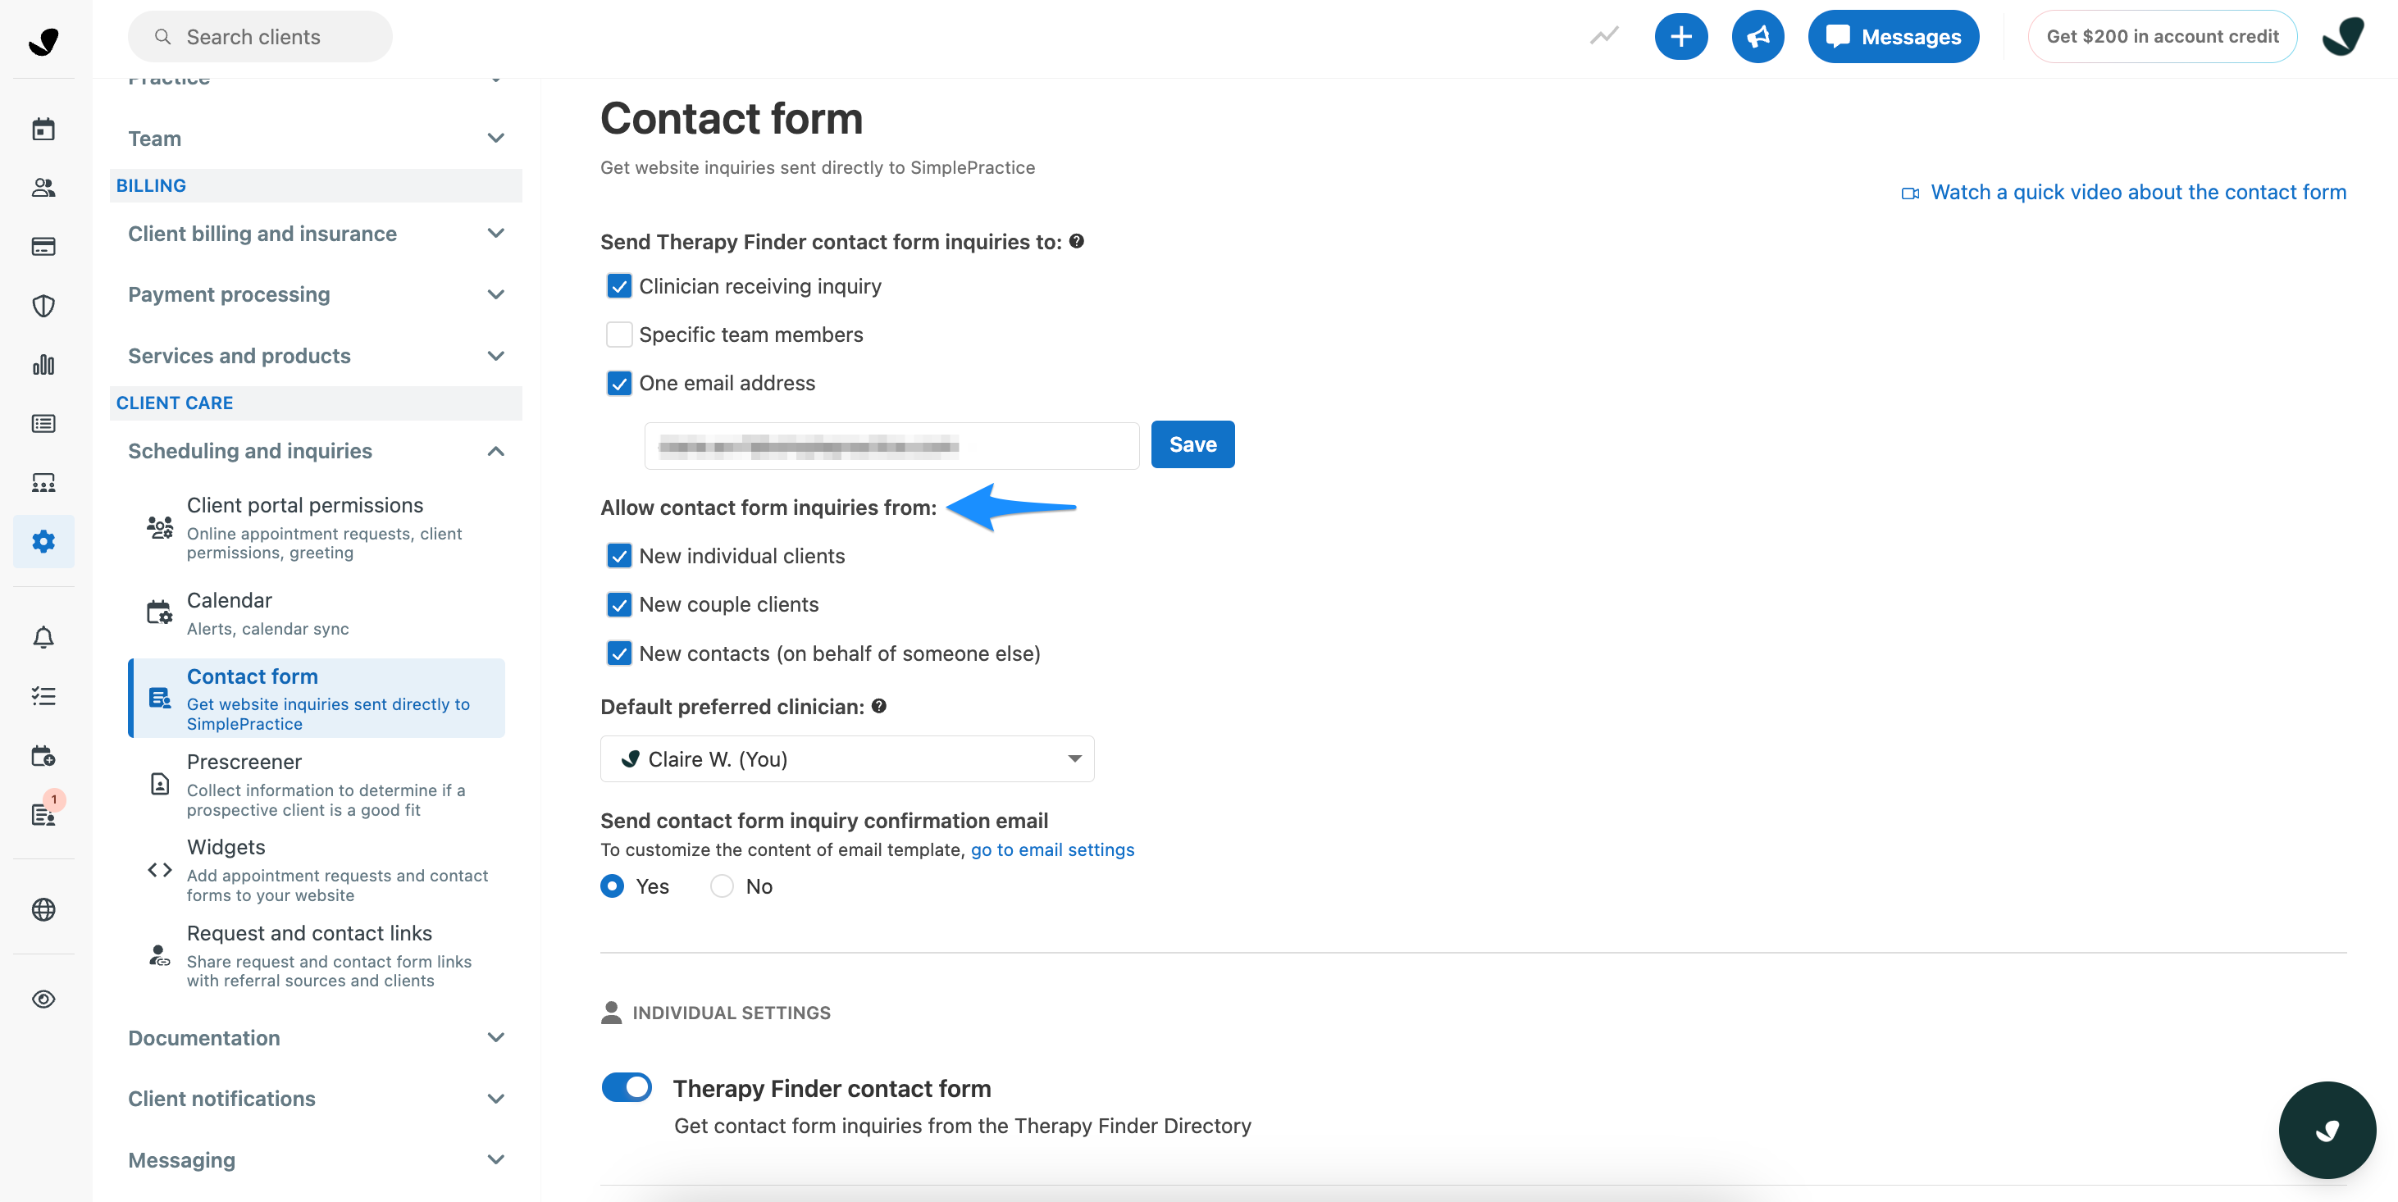Uncheck New couple clients checkbox

pyautogui.click(x=619, y=605)
